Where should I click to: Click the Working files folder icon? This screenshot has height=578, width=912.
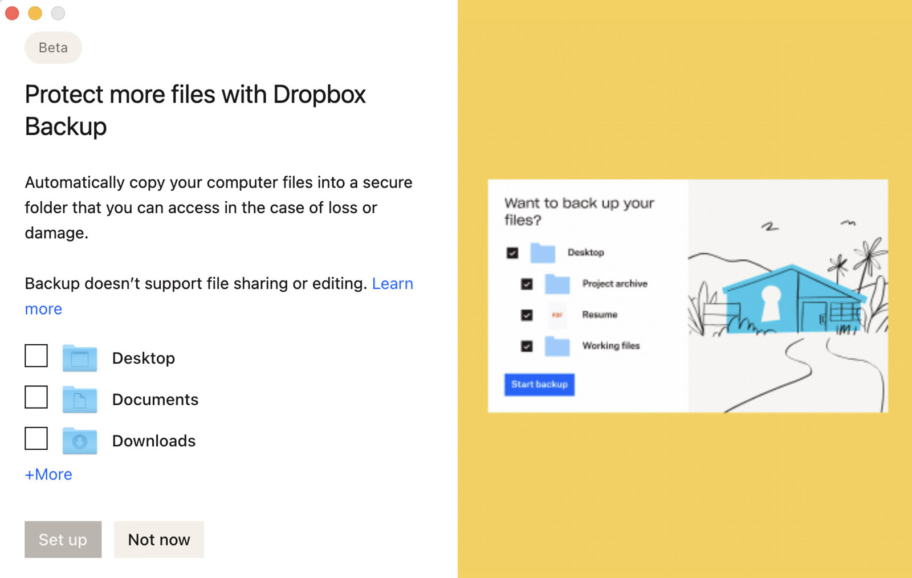pos(557,346)
